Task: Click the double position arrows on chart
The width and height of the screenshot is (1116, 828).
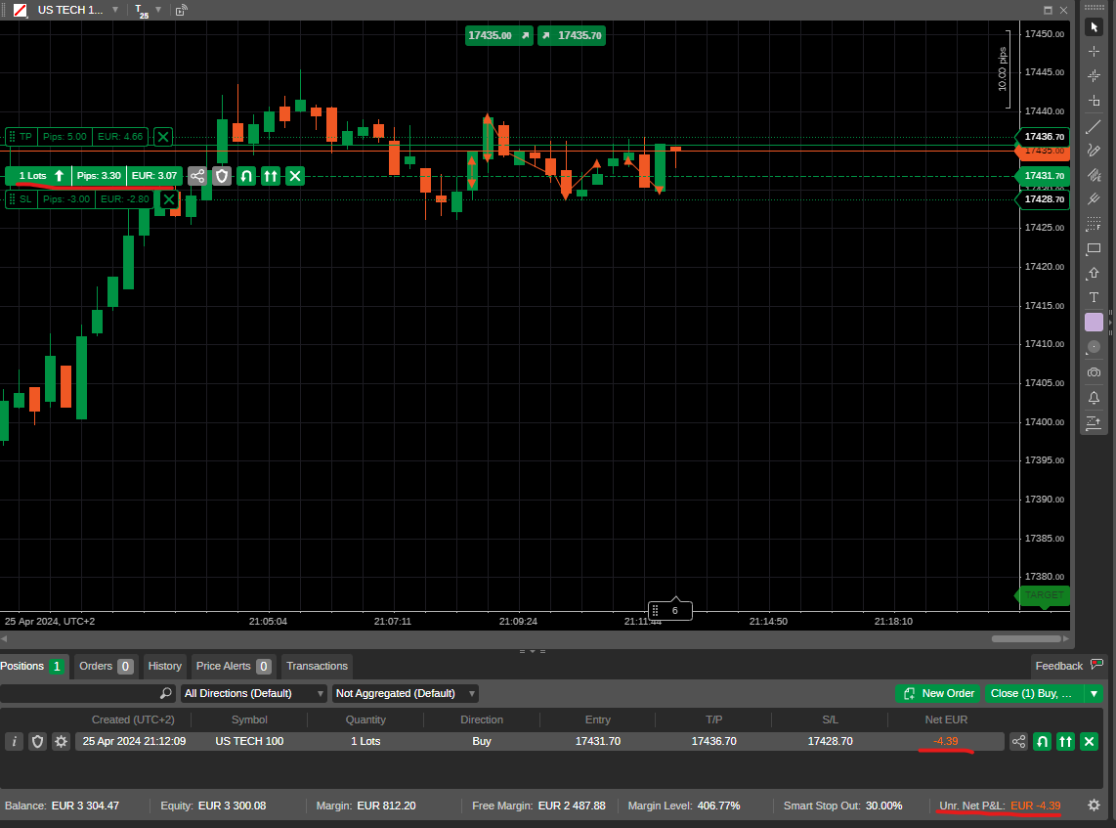Action: [x=271, y=176]
